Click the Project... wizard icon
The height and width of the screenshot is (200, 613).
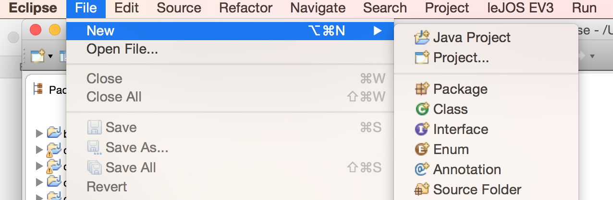click(x=421, y=58)
